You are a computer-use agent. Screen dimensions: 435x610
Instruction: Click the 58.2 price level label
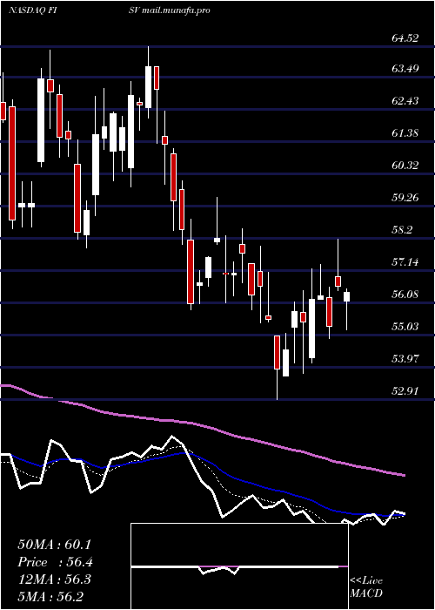[x=403, y=230]
